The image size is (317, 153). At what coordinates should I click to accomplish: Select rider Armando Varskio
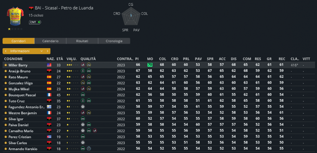click(x=23, y=149)
